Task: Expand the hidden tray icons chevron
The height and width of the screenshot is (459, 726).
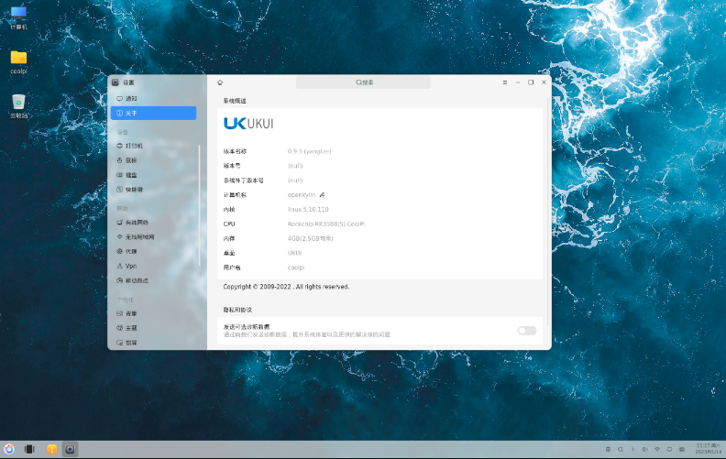Action: tap(632, 449)
